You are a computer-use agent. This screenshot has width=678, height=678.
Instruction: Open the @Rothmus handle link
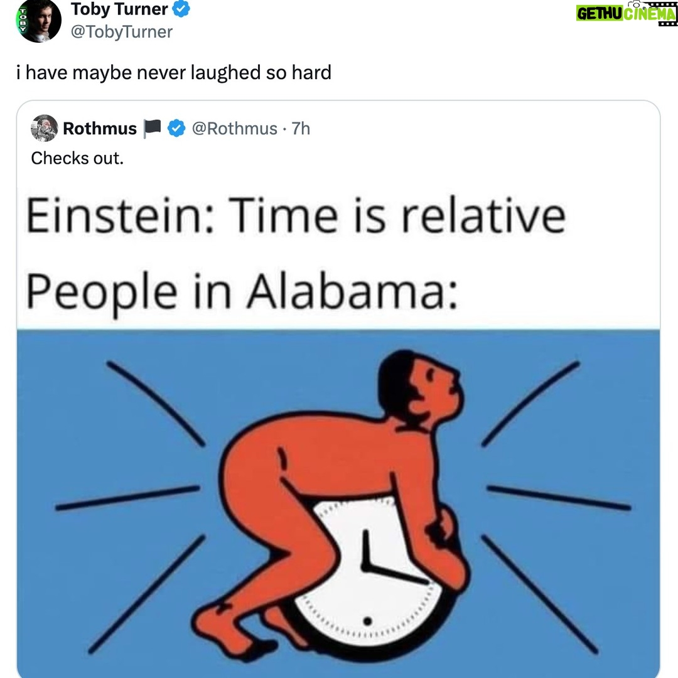234,129
